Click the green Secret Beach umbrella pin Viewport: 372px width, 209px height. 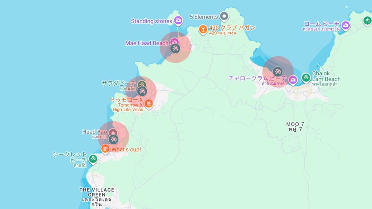coord(93,158)
